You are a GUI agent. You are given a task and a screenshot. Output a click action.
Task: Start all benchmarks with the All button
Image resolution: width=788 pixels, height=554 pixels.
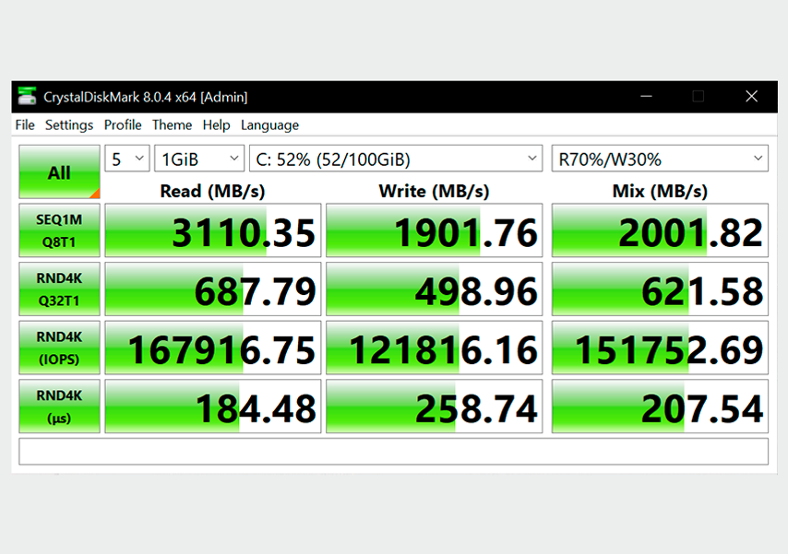(x=59, y=171)
